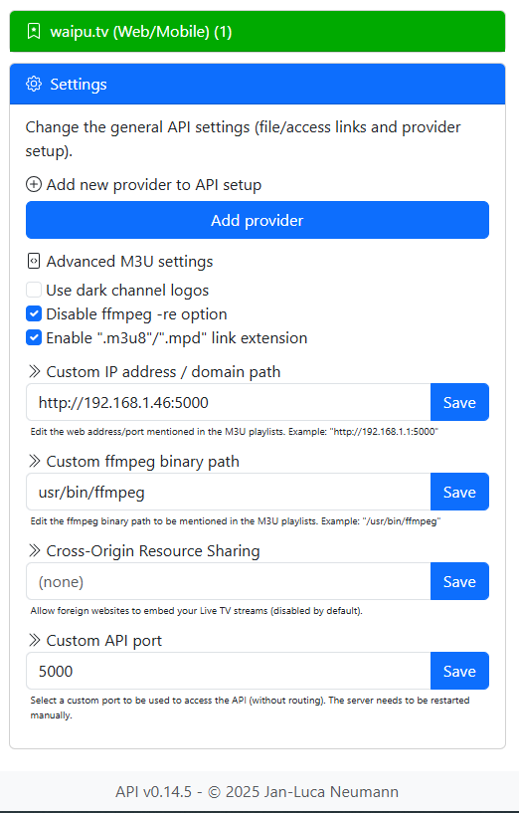Image resolution: width=519 pixels, height=813 pixels.
Task: Save the custom IP address
Action: click(x=459, y=402)
